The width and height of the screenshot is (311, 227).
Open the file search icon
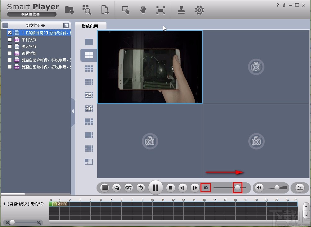coord(87,10)
